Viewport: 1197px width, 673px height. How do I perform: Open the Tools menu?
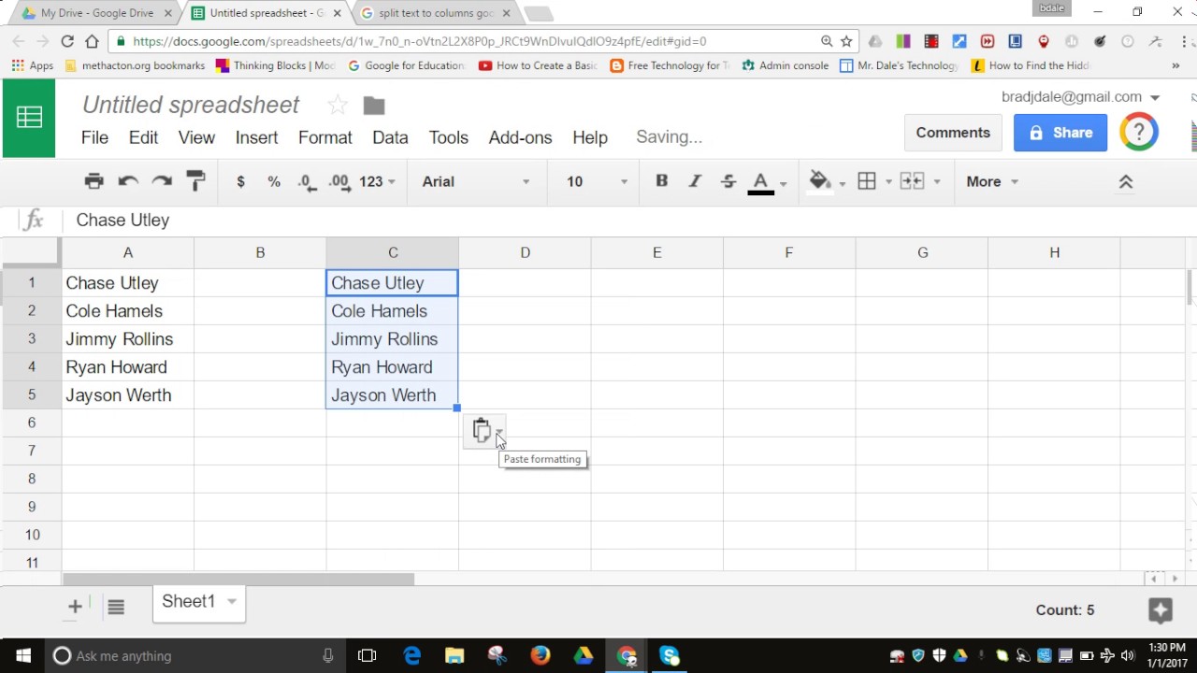[448, 137]
